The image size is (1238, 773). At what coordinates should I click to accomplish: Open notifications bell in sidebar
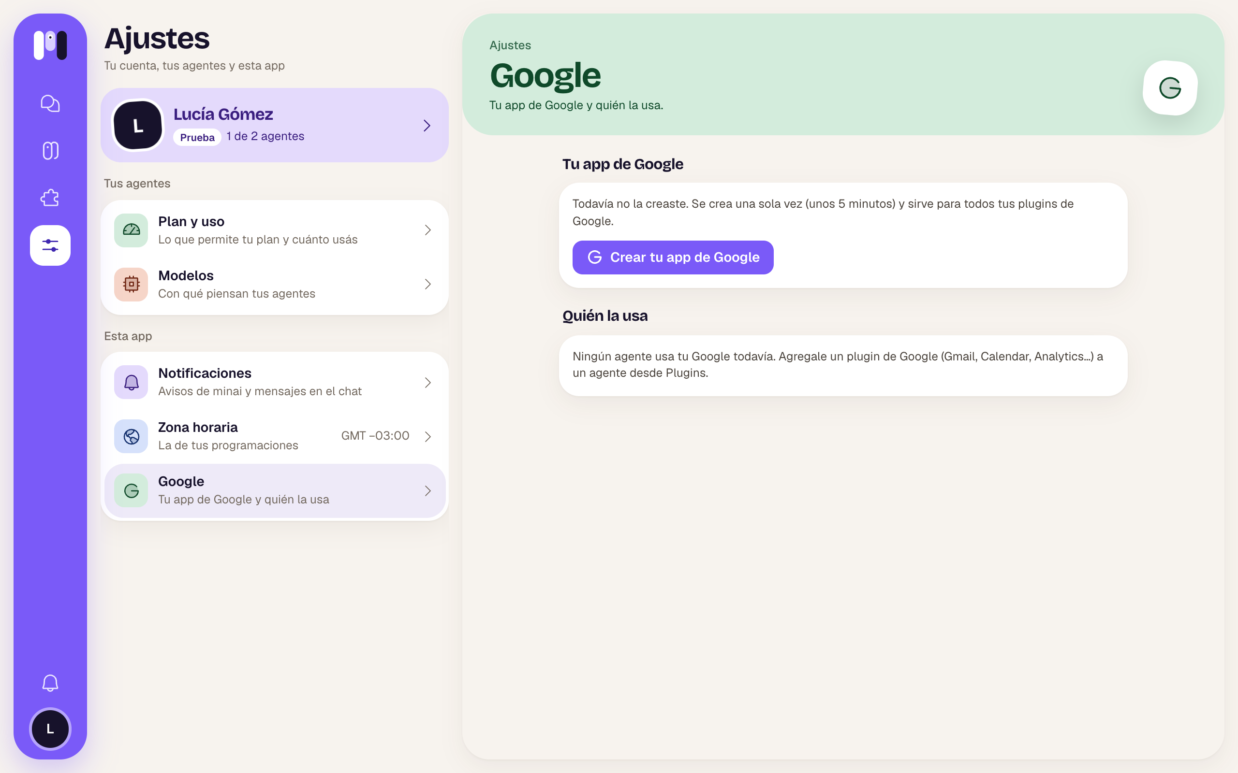[50, 683]
